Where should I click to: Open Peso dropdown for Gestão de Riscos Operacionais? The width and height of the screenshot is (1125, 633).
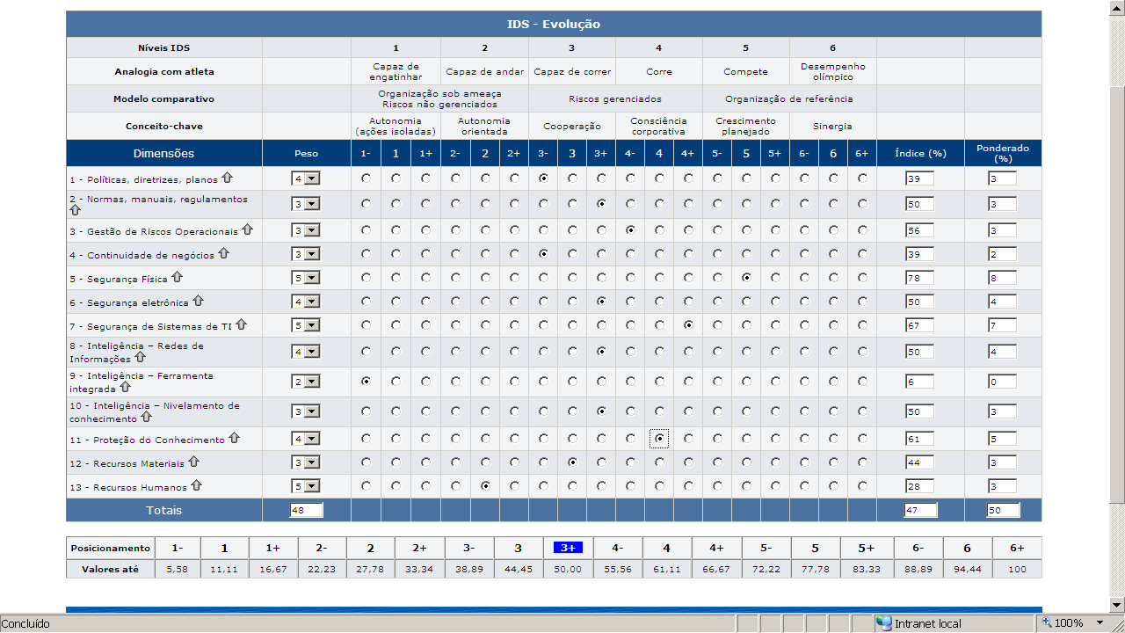point(306,230)
